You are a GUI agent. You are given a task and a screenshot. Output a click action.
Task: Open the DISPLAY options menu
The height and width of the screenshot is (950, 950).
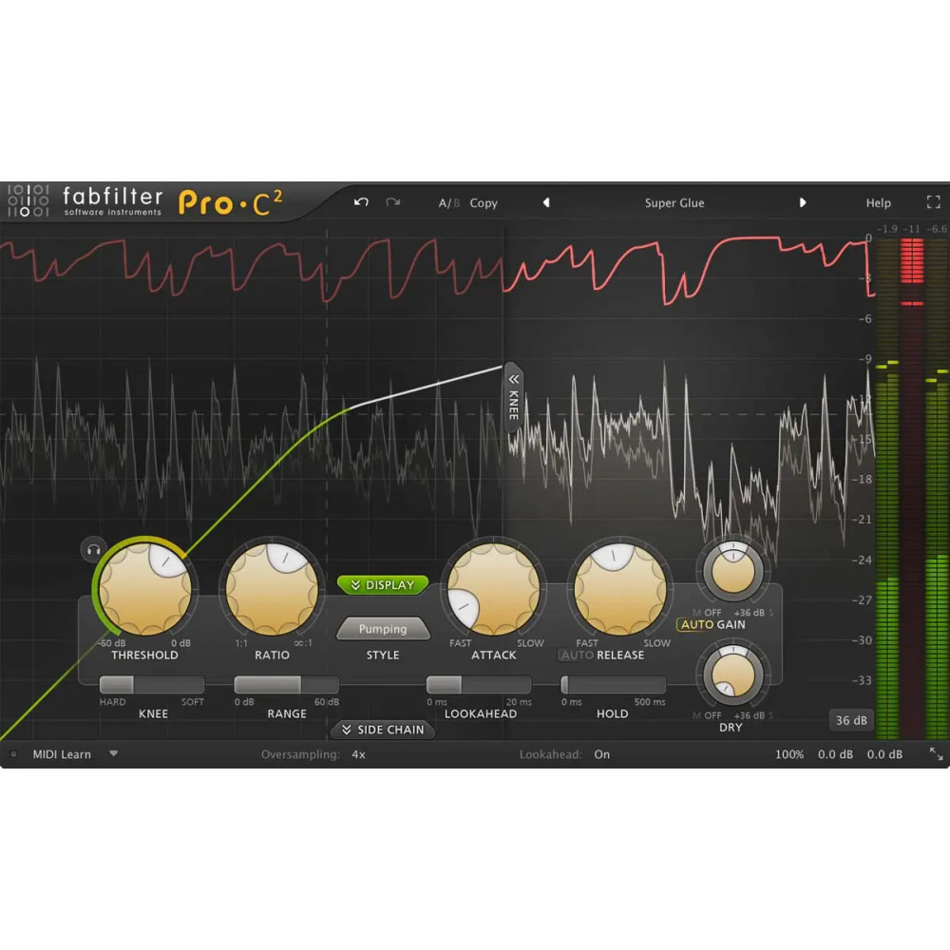(x=382, y=585)
